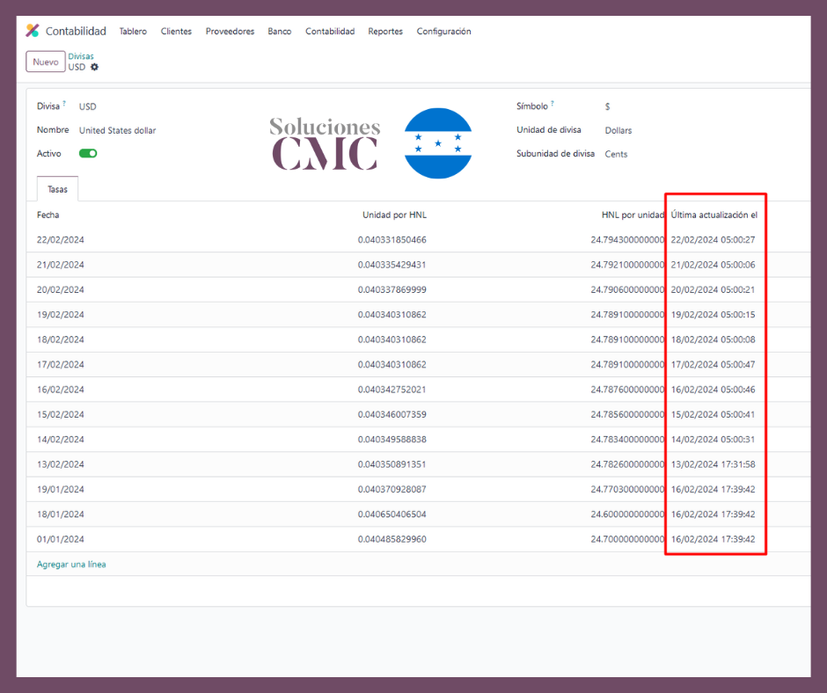Screen dimensions: 827x693
Task: Navigate back via Divisas breadcrumb link
Action: 81,55
